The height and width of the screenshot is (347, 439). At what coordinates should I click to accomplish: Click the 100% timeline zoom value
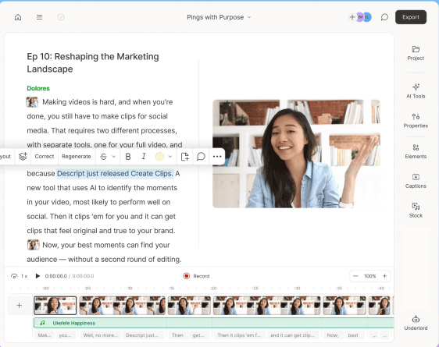pyautogui.click(x=369, y=276)
